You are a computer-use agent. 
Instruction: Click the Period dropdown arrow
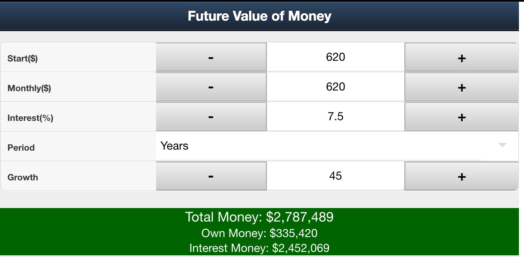[x=502, y=145]
